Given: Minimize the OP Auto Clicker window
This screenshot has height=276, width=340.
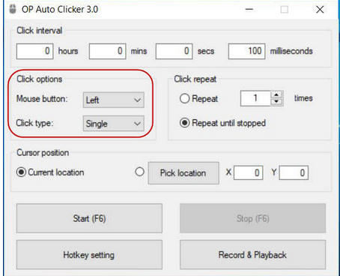Looking at the screenshot, I should (x=249, y=10).
